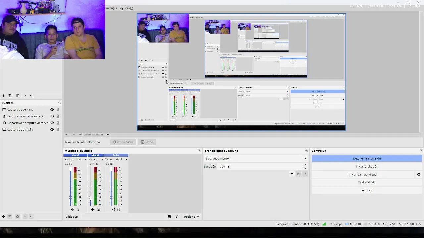Add a scene transition with the plus icon
This screenshot has width=424, height=238.
point(292,174)
